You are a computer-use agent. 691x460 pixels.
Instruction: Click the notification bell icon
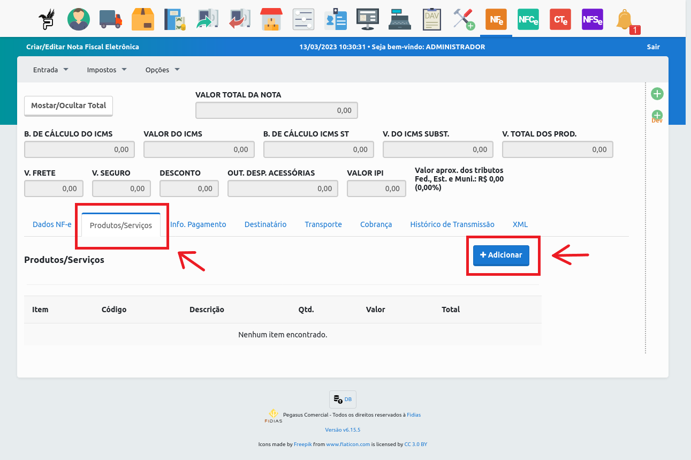[x=625, y=20]
